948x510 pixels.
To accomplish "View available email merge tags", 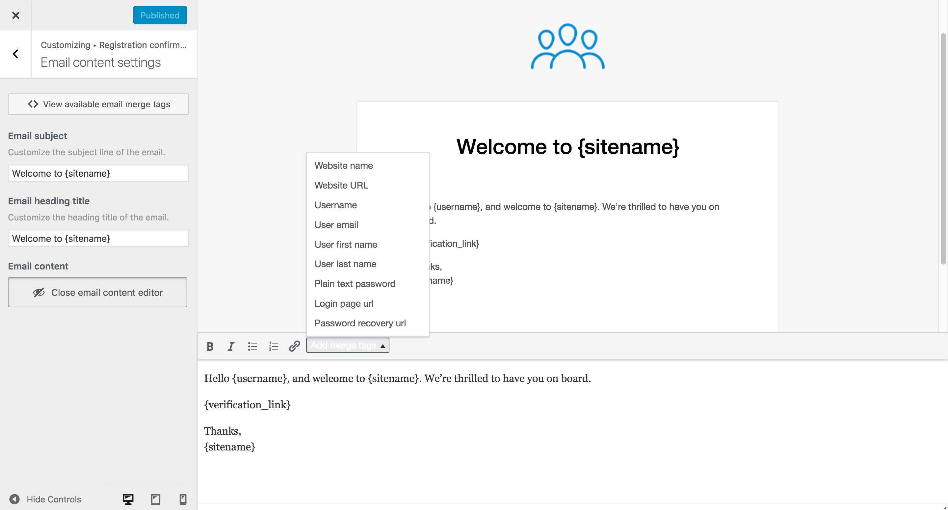I will click(x=98, y=104).
